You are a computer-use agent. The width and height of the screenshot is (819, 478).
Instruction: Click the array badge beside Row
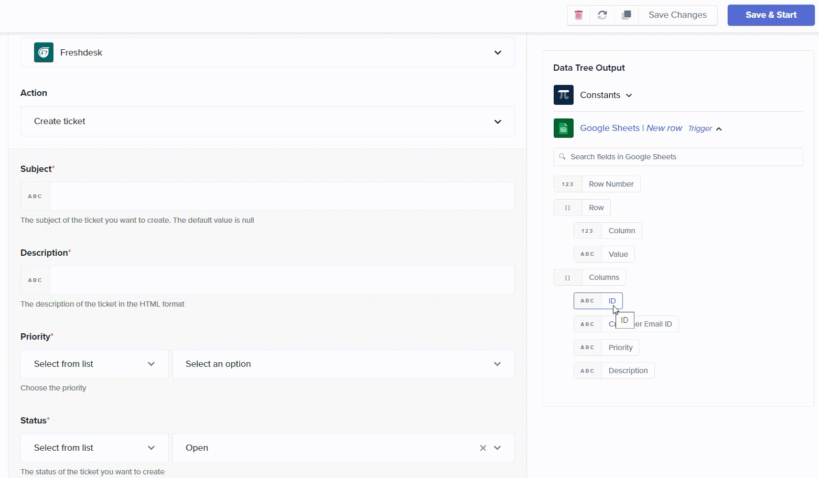(x=568, y=208)
